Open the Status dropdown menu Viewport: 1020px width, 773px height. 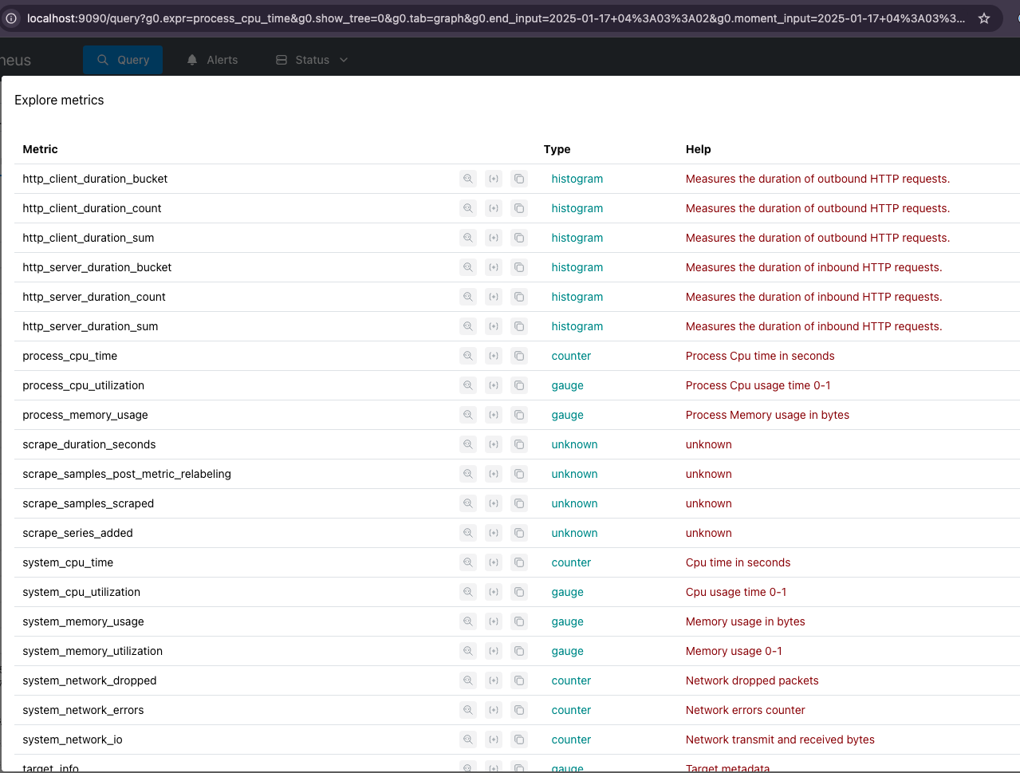click(312, 60)
